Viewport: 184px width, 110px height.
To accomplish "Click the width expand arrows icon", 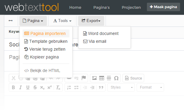I will 11,20.
